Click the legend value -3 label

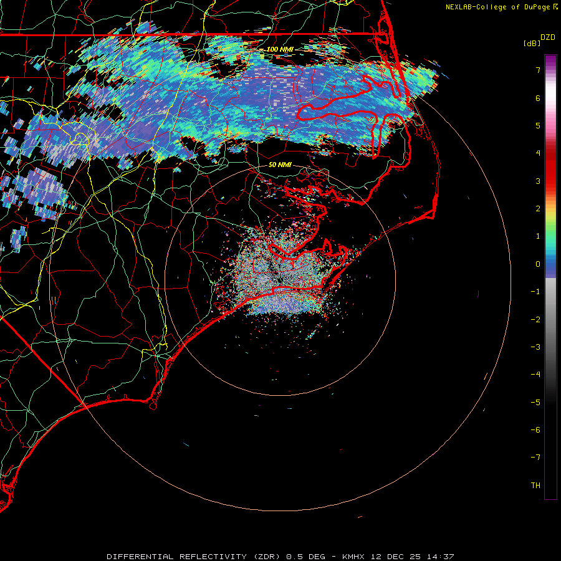(x=535, y=347)
